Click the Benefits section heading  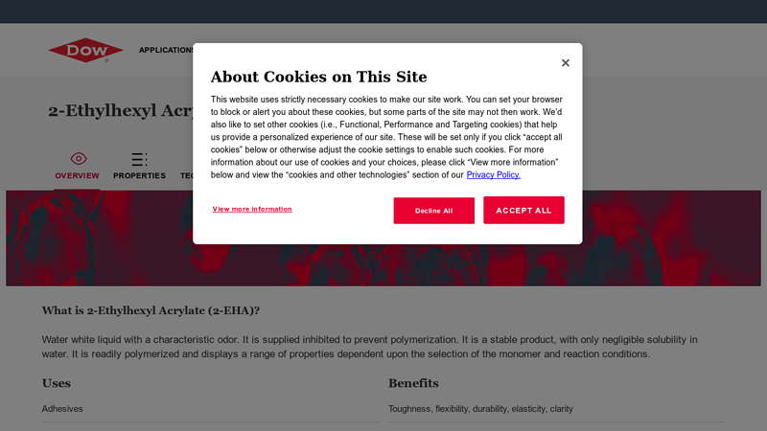[x=413, y=383]
